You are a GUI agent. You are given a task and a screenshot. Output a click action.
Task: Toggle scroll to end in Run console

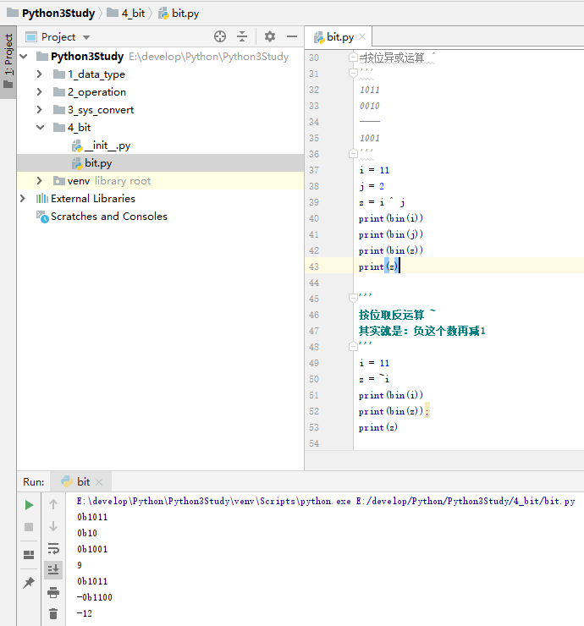[x=53, y=570]
